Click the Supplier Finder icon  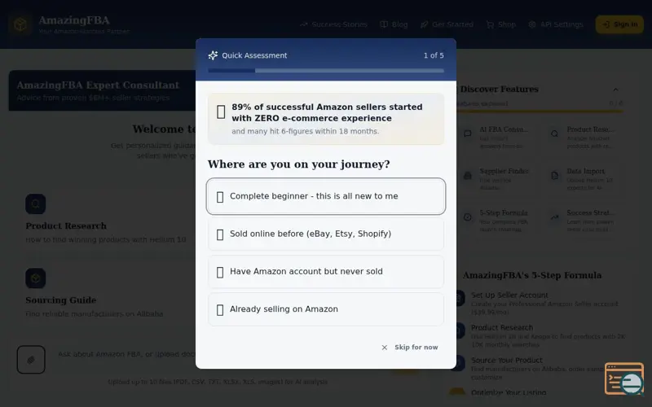(468, 175)
